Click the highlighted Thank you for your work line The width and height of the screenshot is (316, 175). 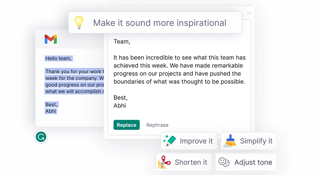point(74,71)
